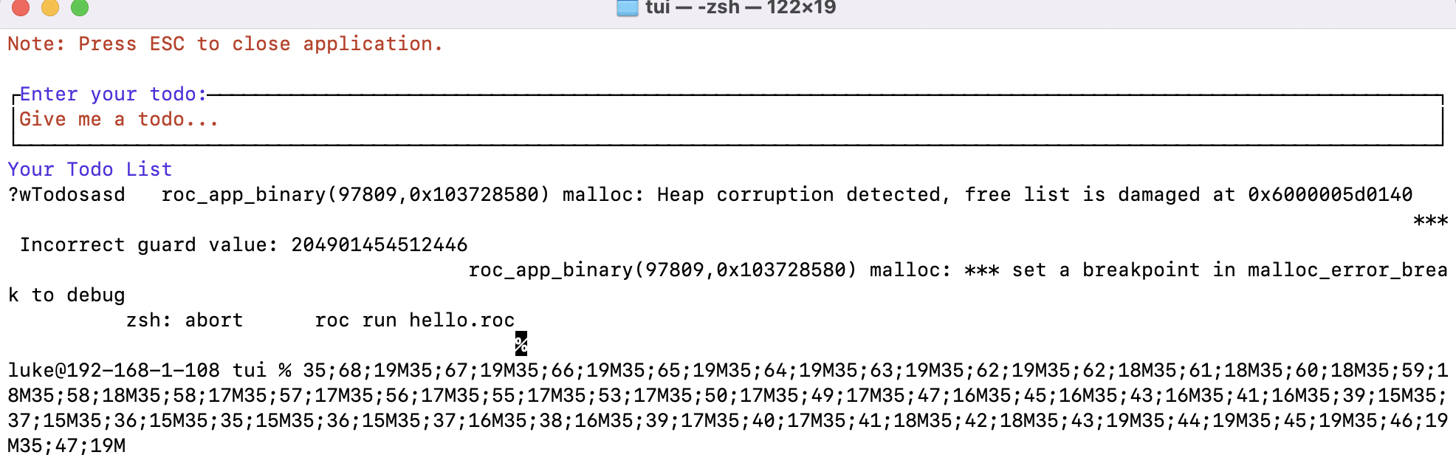Click the three asterisks at the line end

click(x=1430, y=220)
